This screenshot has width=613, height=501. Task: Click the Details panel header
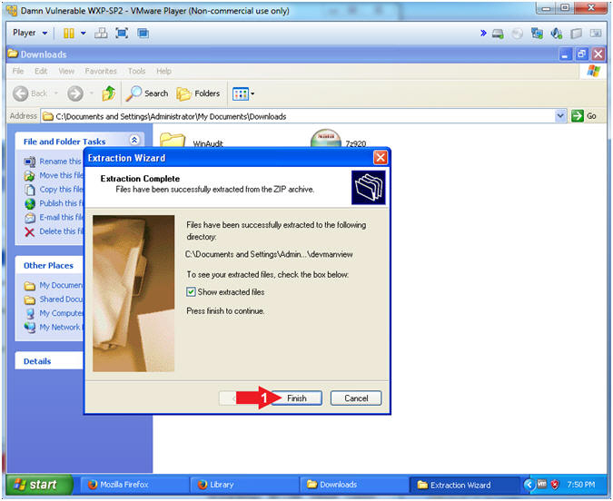click(x=49, y=361)
